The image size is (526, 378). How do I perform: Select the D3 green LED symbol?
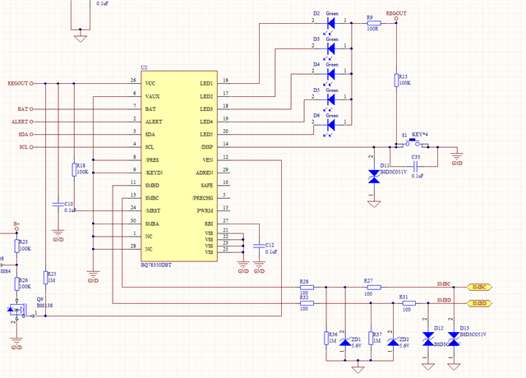[330, 49]
